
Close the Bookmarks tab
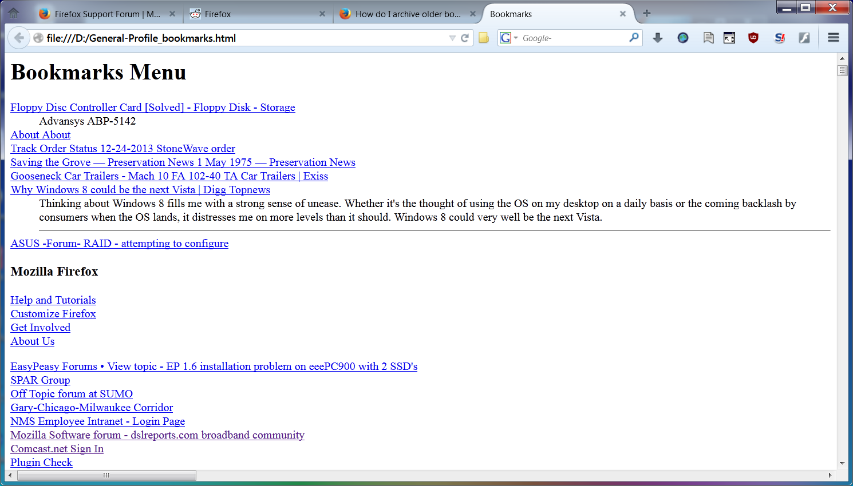(623, 14)
